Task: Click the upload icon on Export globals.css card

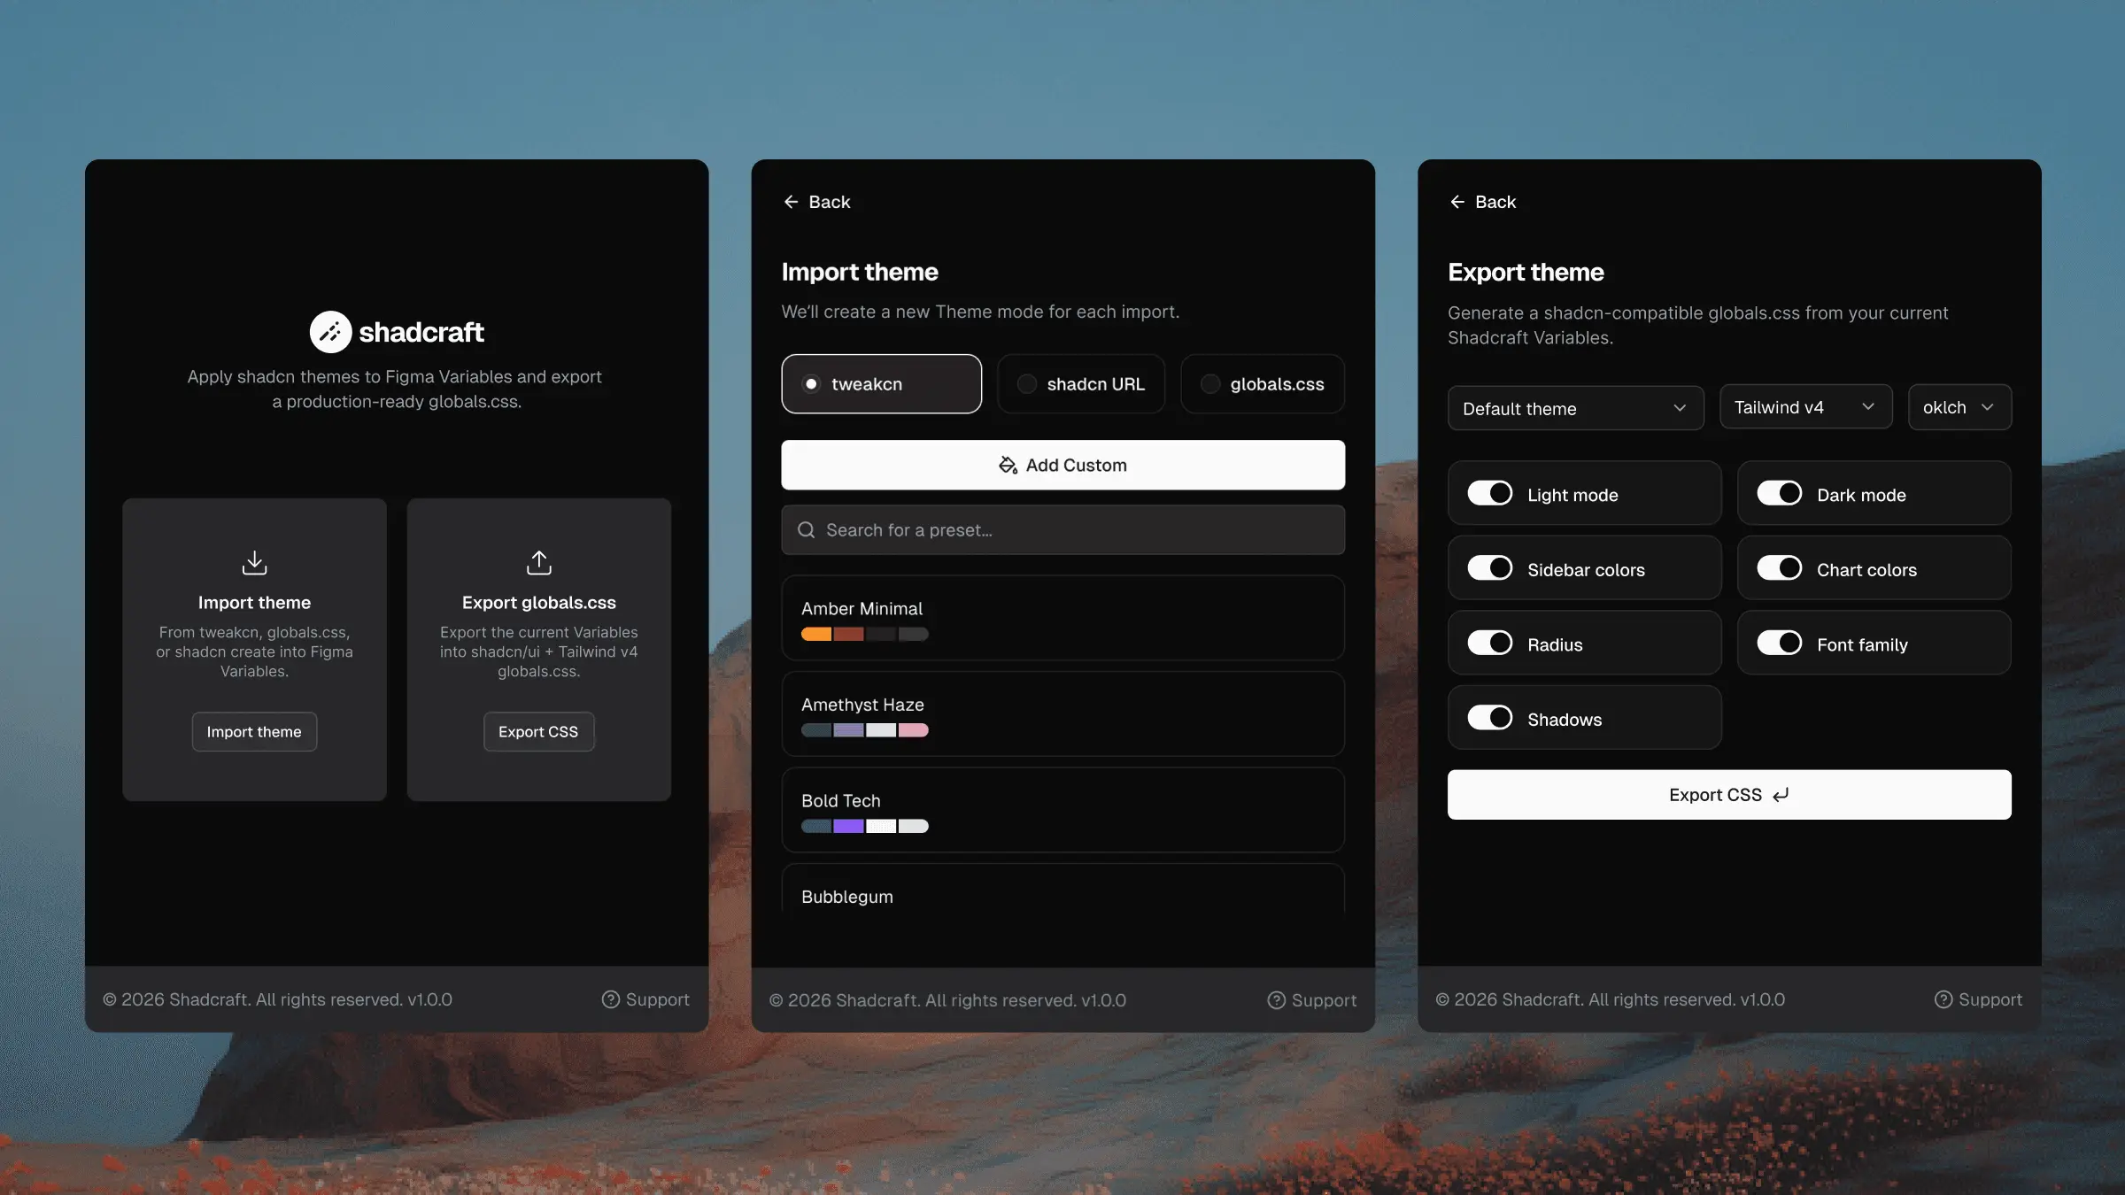Action: tap(538, 562)
